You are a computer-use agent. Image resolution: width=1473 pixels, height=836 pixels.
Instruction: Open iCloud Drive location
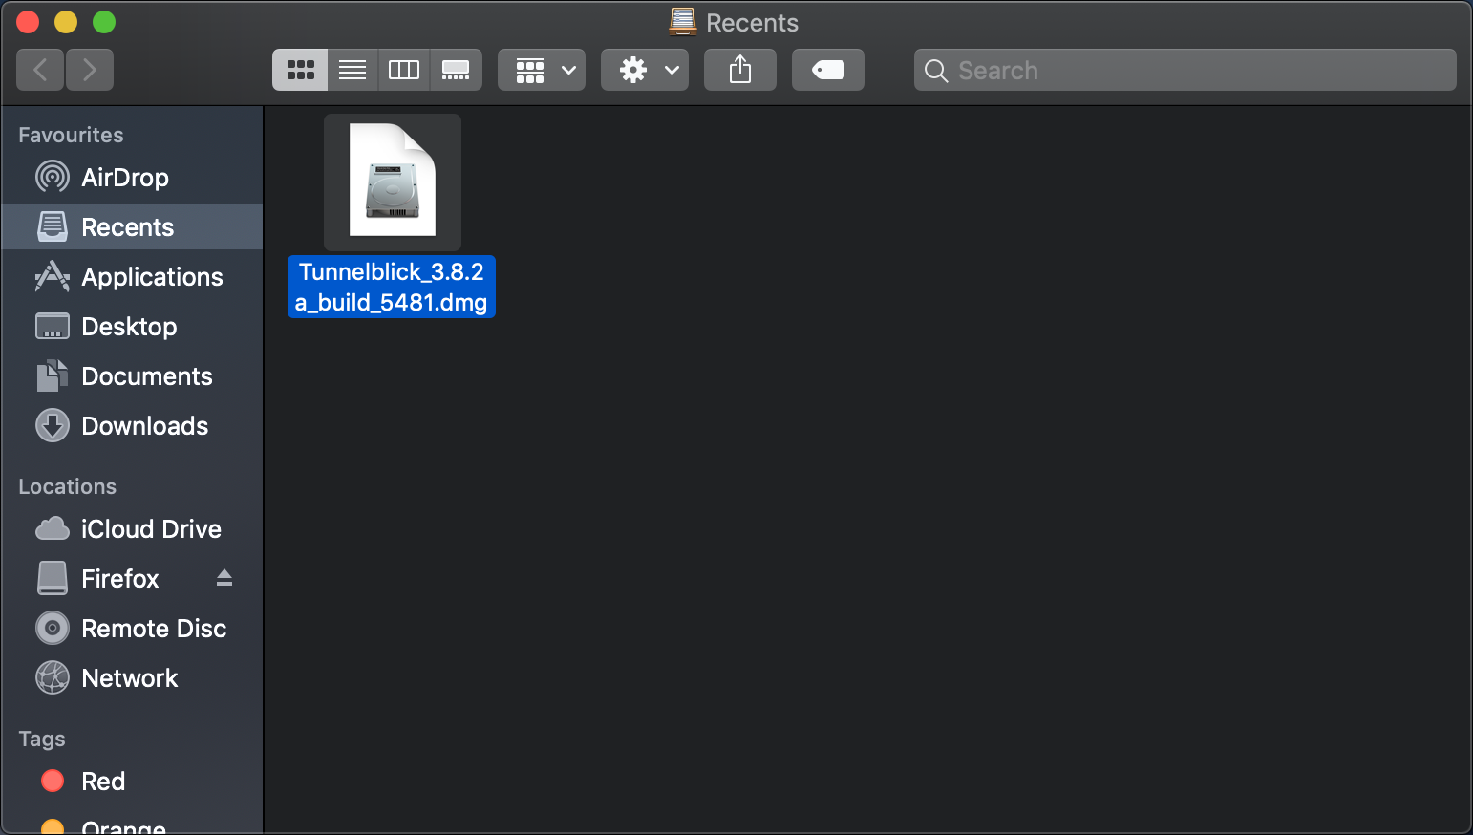click(x=132, y=529)
